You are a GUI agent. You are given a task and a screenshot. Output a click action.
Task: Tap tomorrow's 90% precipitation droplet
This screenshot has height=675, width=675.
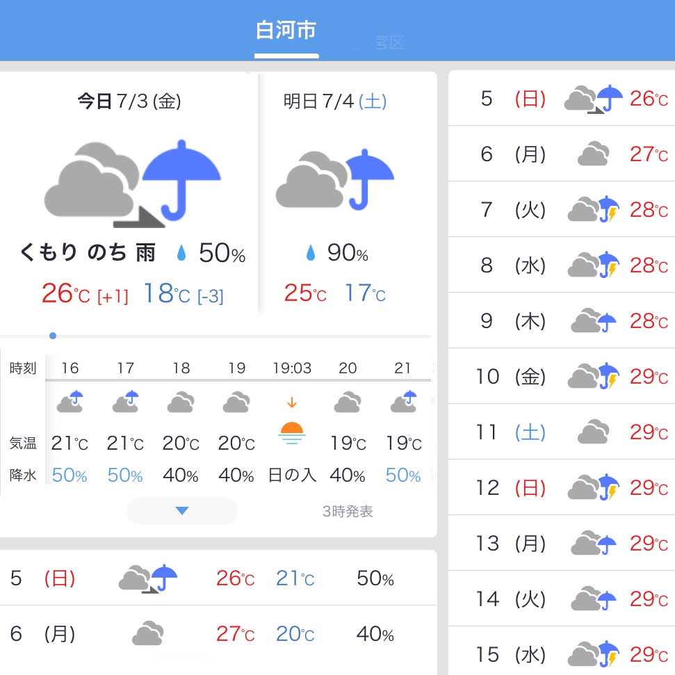coord(310,253)
